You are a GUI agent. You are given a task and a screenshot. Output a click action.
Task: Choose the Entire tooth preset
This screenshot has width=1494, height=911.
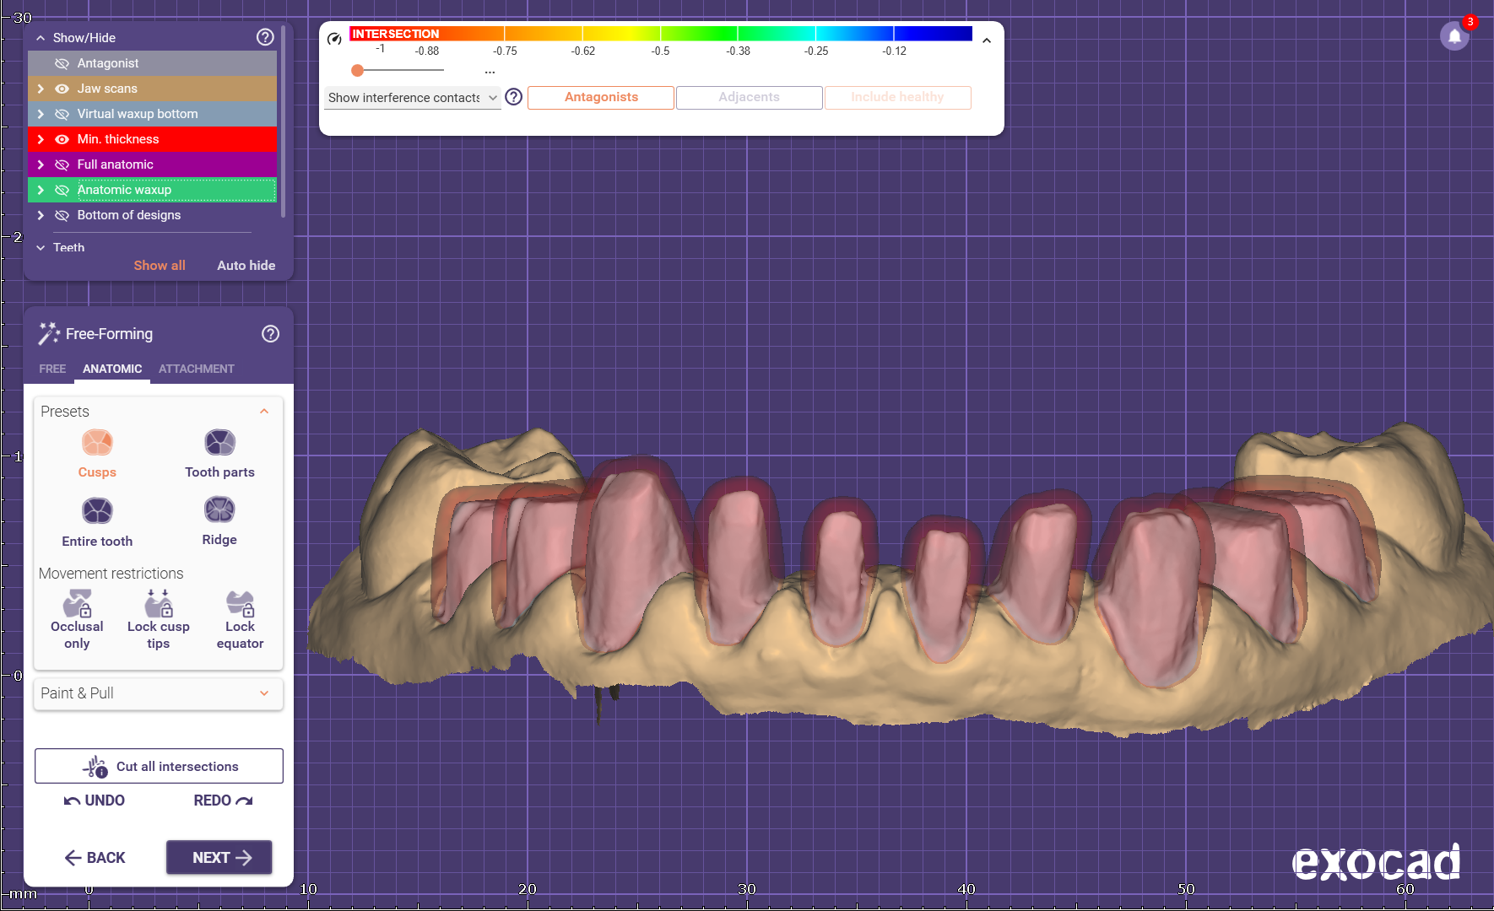pos(97,511)
